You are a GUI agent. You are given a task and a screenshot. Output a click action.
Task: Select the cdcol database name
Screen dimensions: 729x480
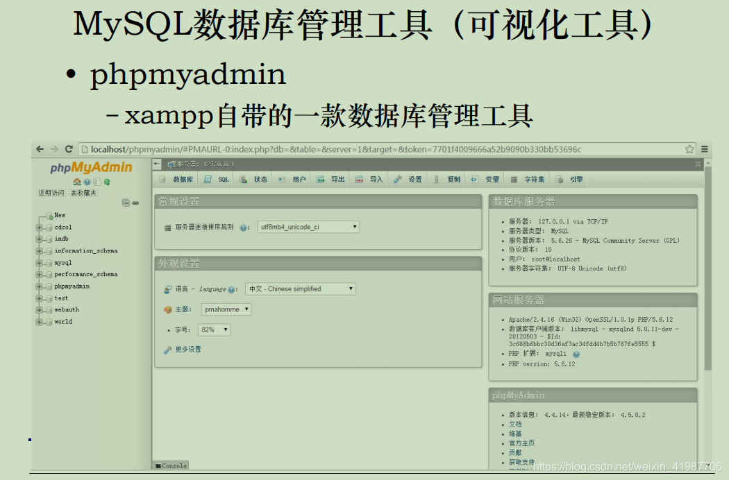[x=63, y=228]
